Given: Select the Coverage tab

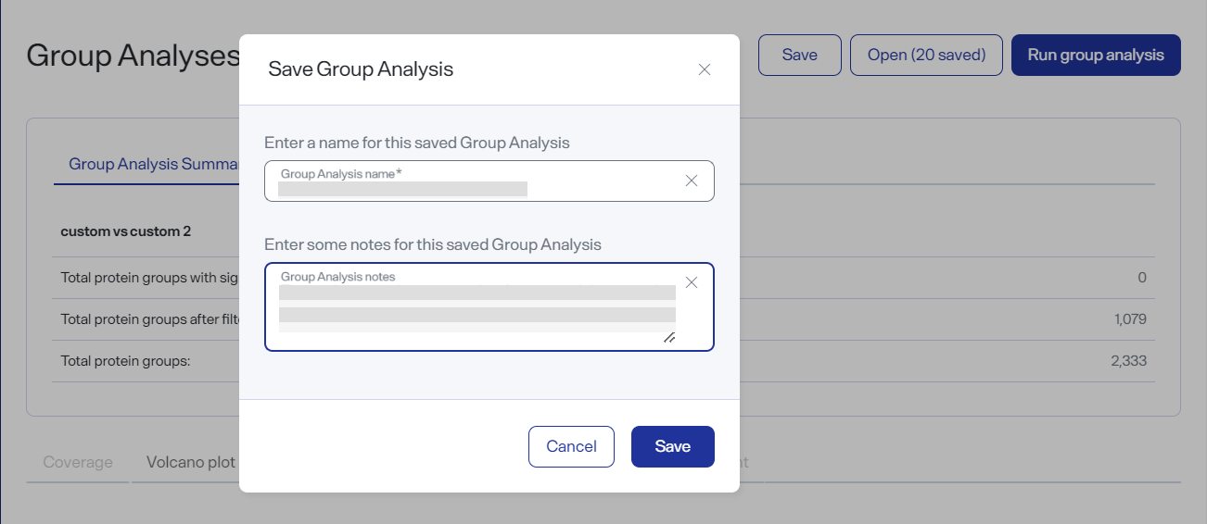Looking at the screenshot, I should pos(78,462).
